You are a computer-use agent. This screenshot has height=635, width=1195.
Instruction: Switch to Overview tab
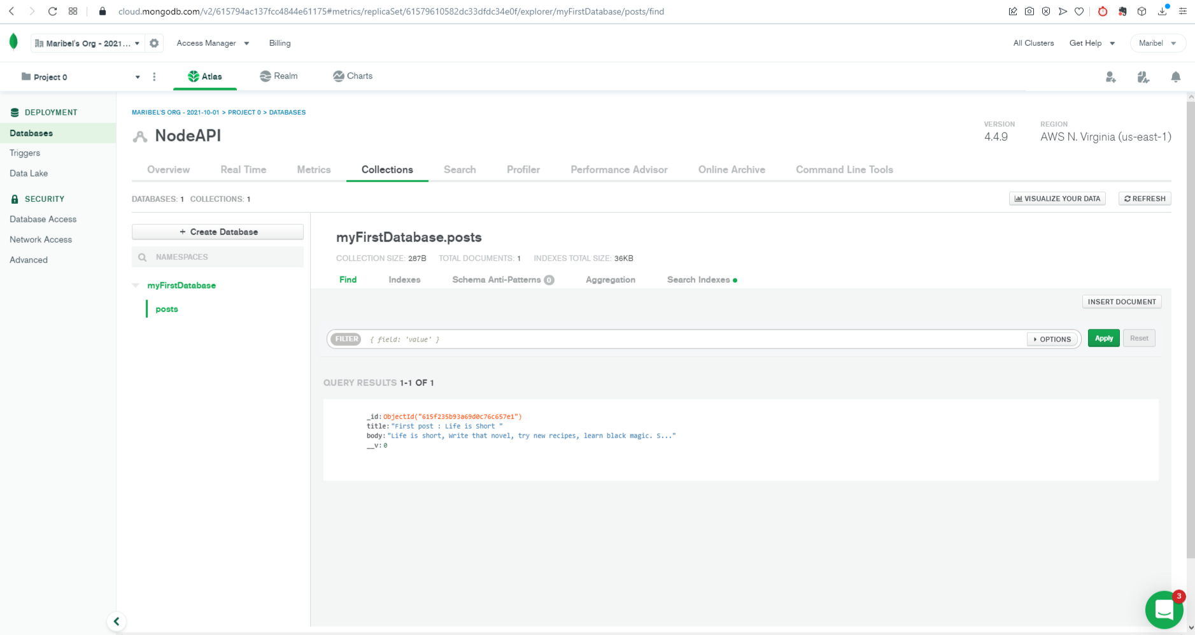tap(168, 169)
